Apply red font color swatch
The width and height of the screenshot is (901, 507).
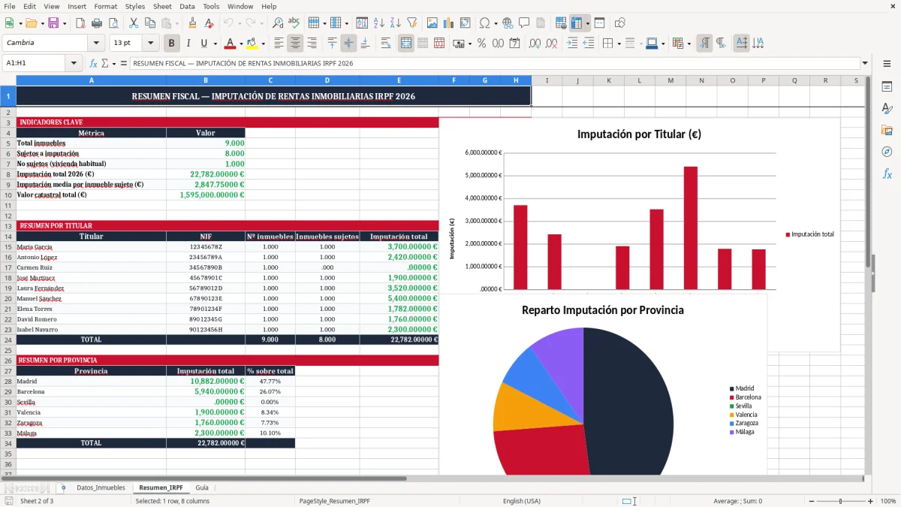pos(231,44)
